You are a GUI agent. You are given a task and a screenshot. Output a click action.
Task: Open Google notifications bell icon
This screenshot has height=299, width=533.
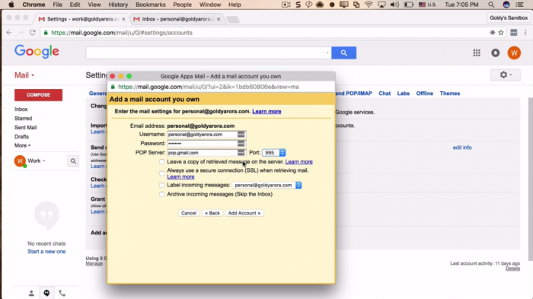tap(495, 52)
